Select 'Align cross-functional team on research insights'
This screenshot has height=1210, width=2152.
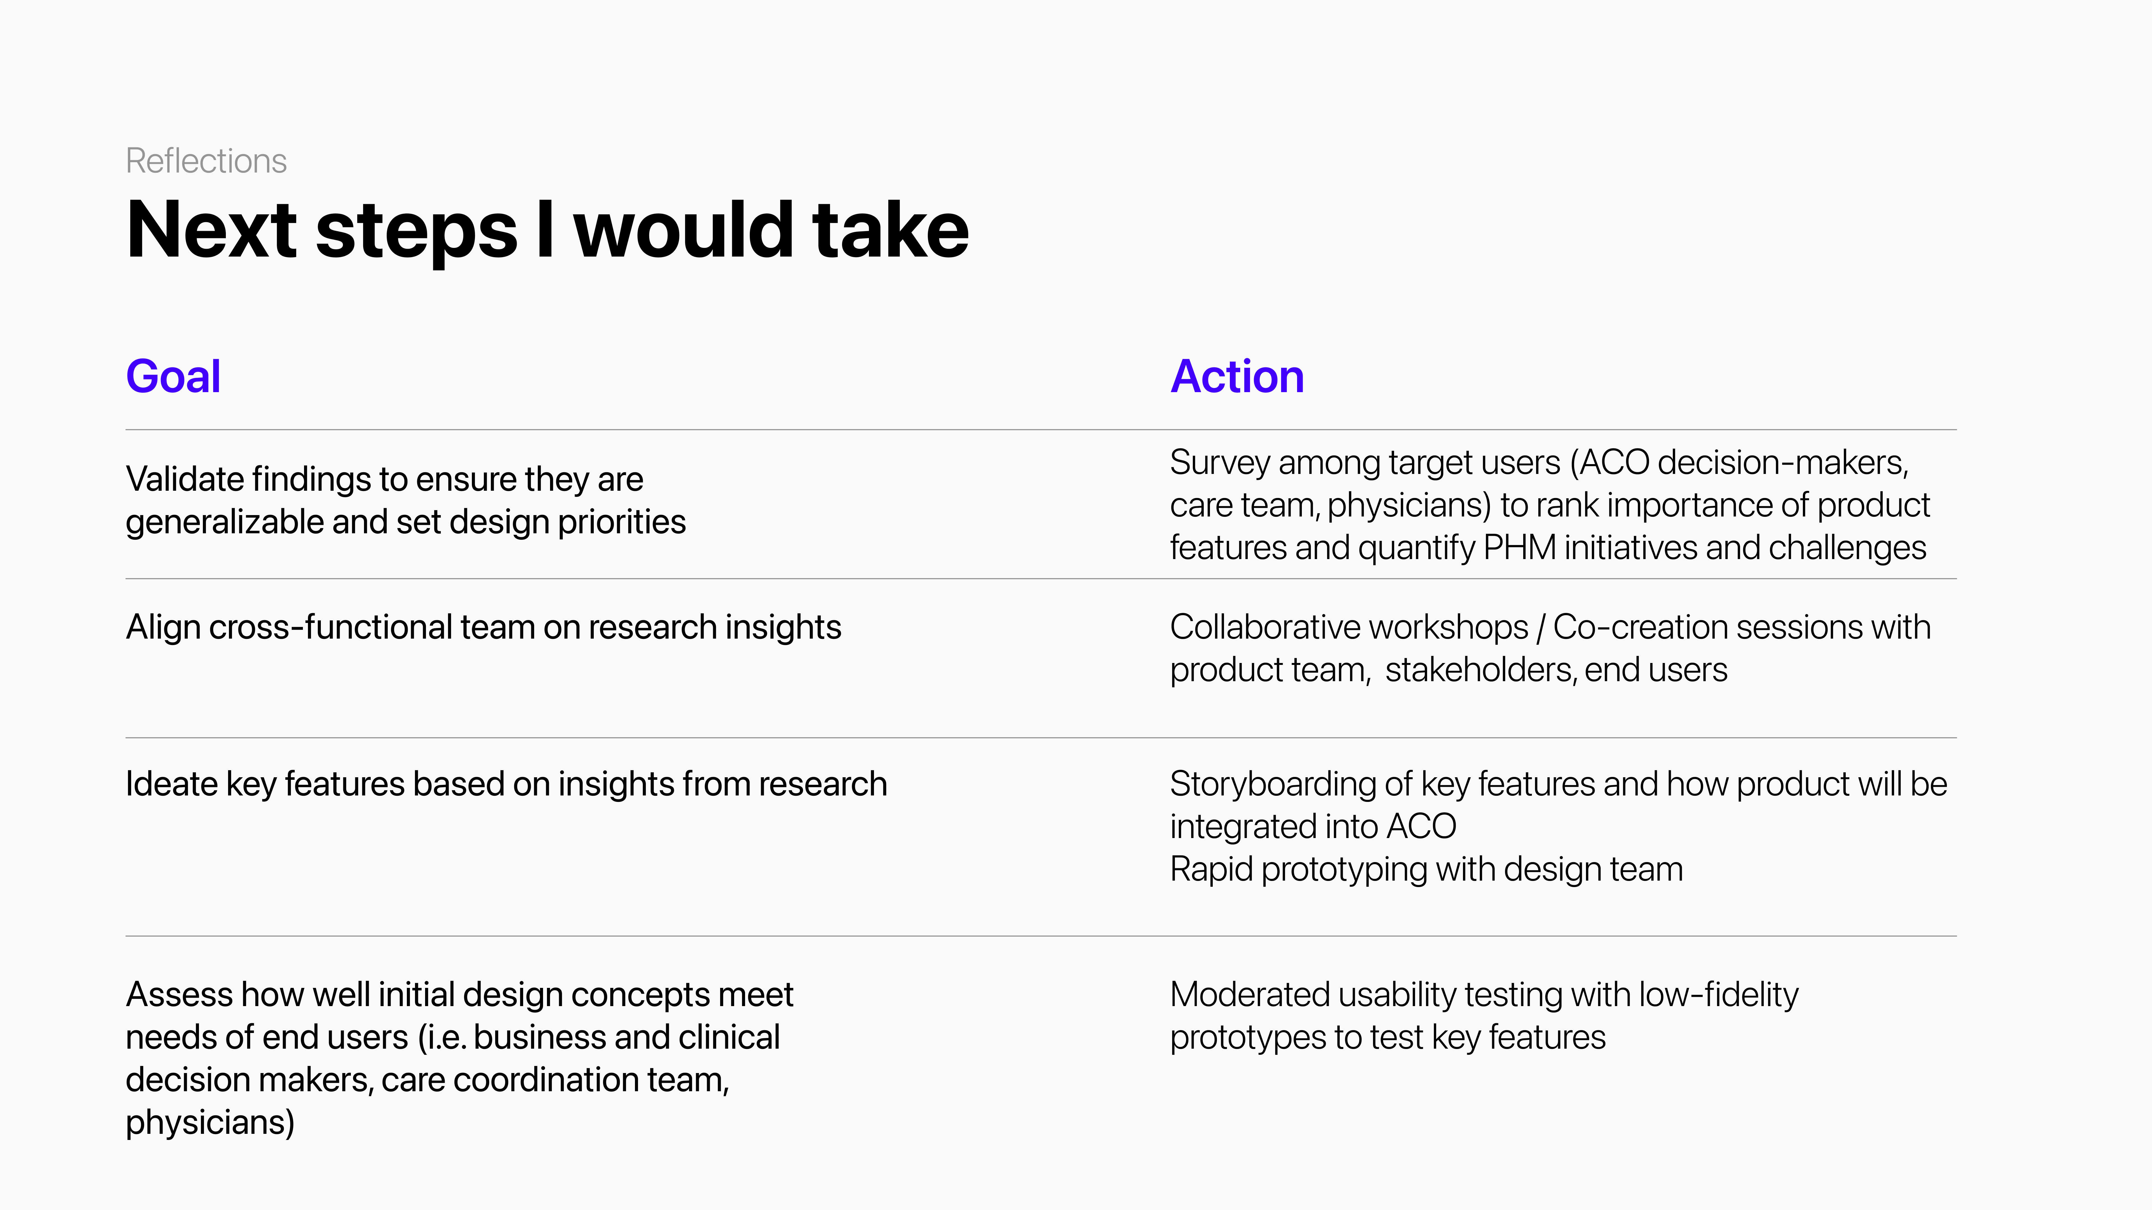click(x=483, y=627)
